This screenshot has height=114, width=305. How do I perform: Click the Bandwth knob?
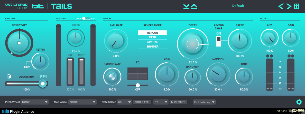pyautogui.click(x=192, y=77)
